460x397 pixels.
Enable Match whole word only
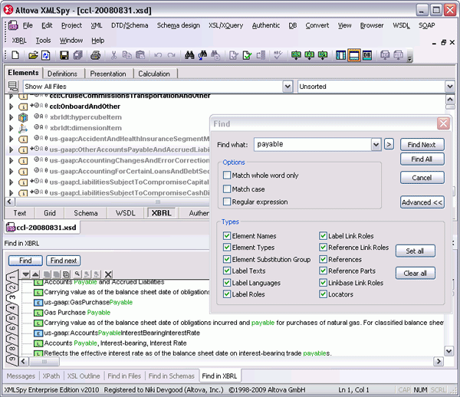coord(227,176)
